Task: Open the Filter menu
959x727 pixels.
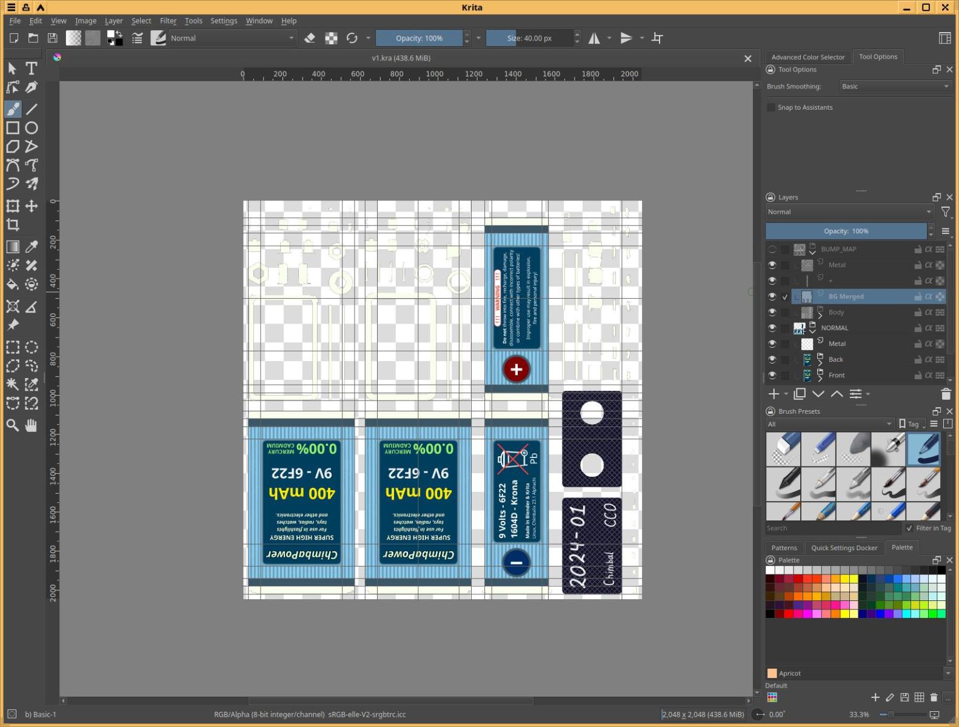Action: [168, 21]
